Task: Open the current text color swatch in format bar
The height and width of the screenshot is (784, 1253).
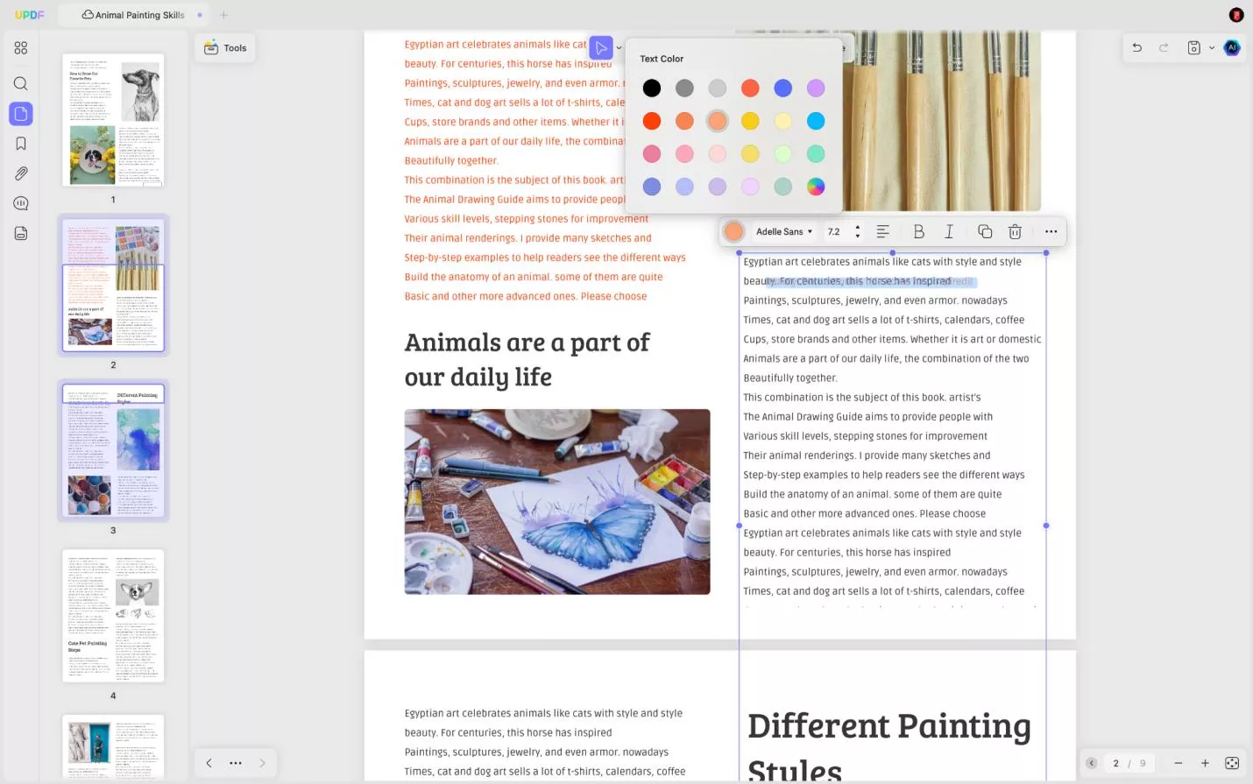Action: 733,231
